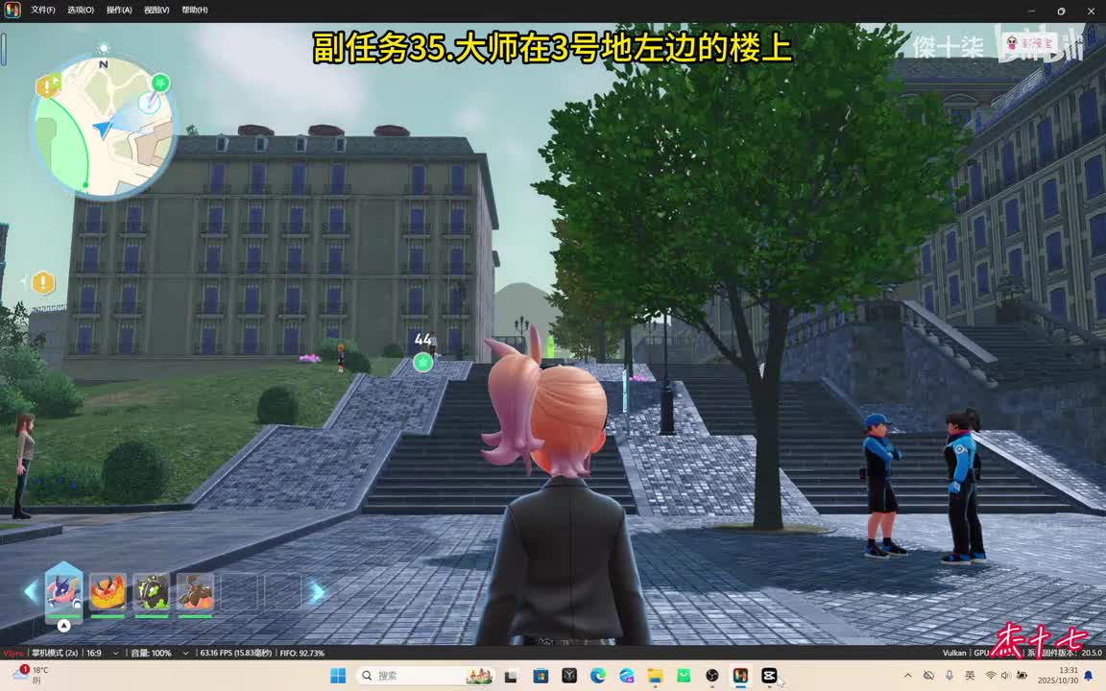Click the green star waypoint marker above stairs

(422, 363)
